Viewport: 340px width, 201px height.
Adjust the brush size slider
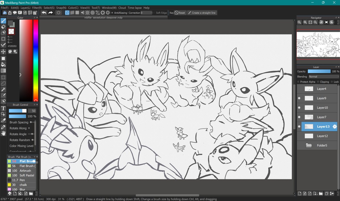18,111
